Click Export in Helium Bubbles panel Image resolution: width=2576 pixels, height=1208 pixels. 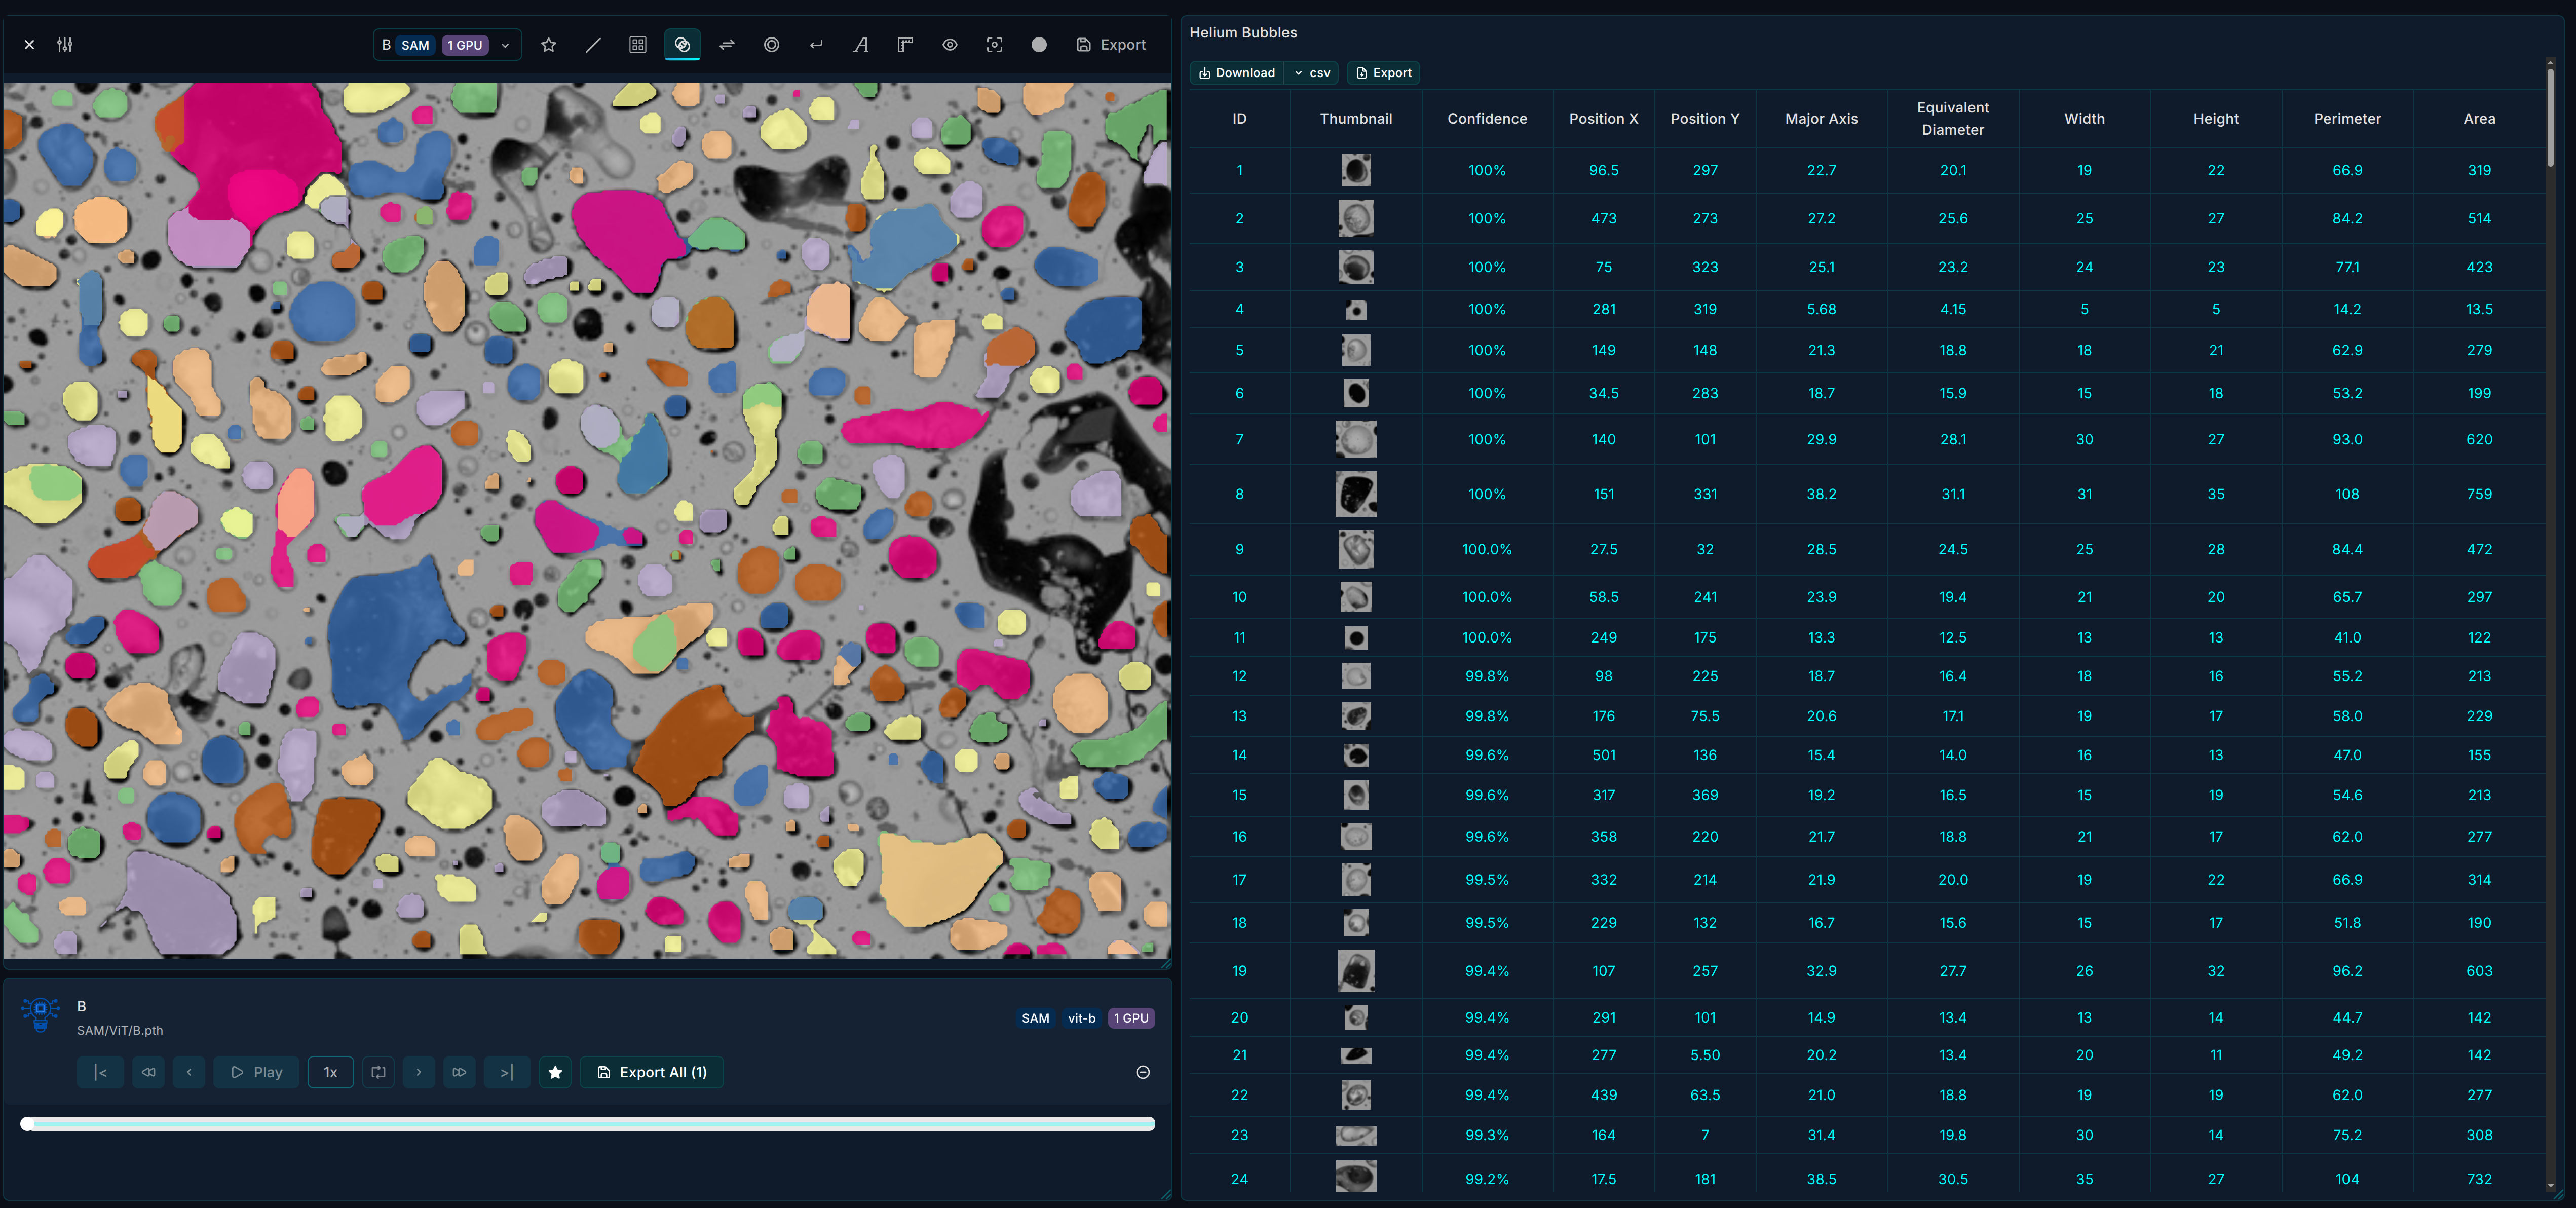point(1383,73)
